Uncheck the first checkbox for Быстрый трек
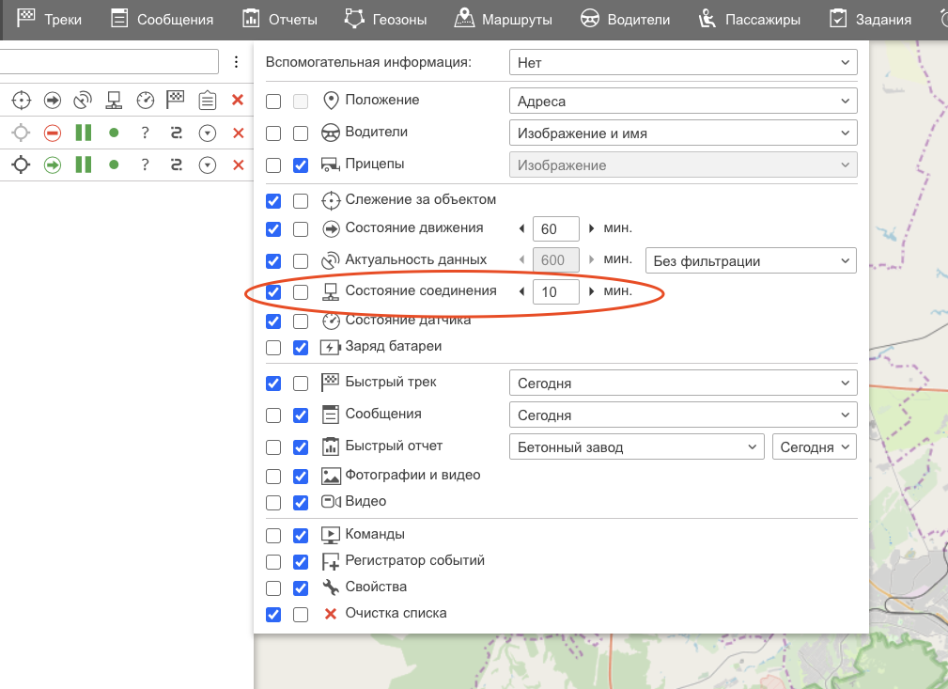Image resolution: width=948 pixels, height=689 pixels. [x=273, y=384]
